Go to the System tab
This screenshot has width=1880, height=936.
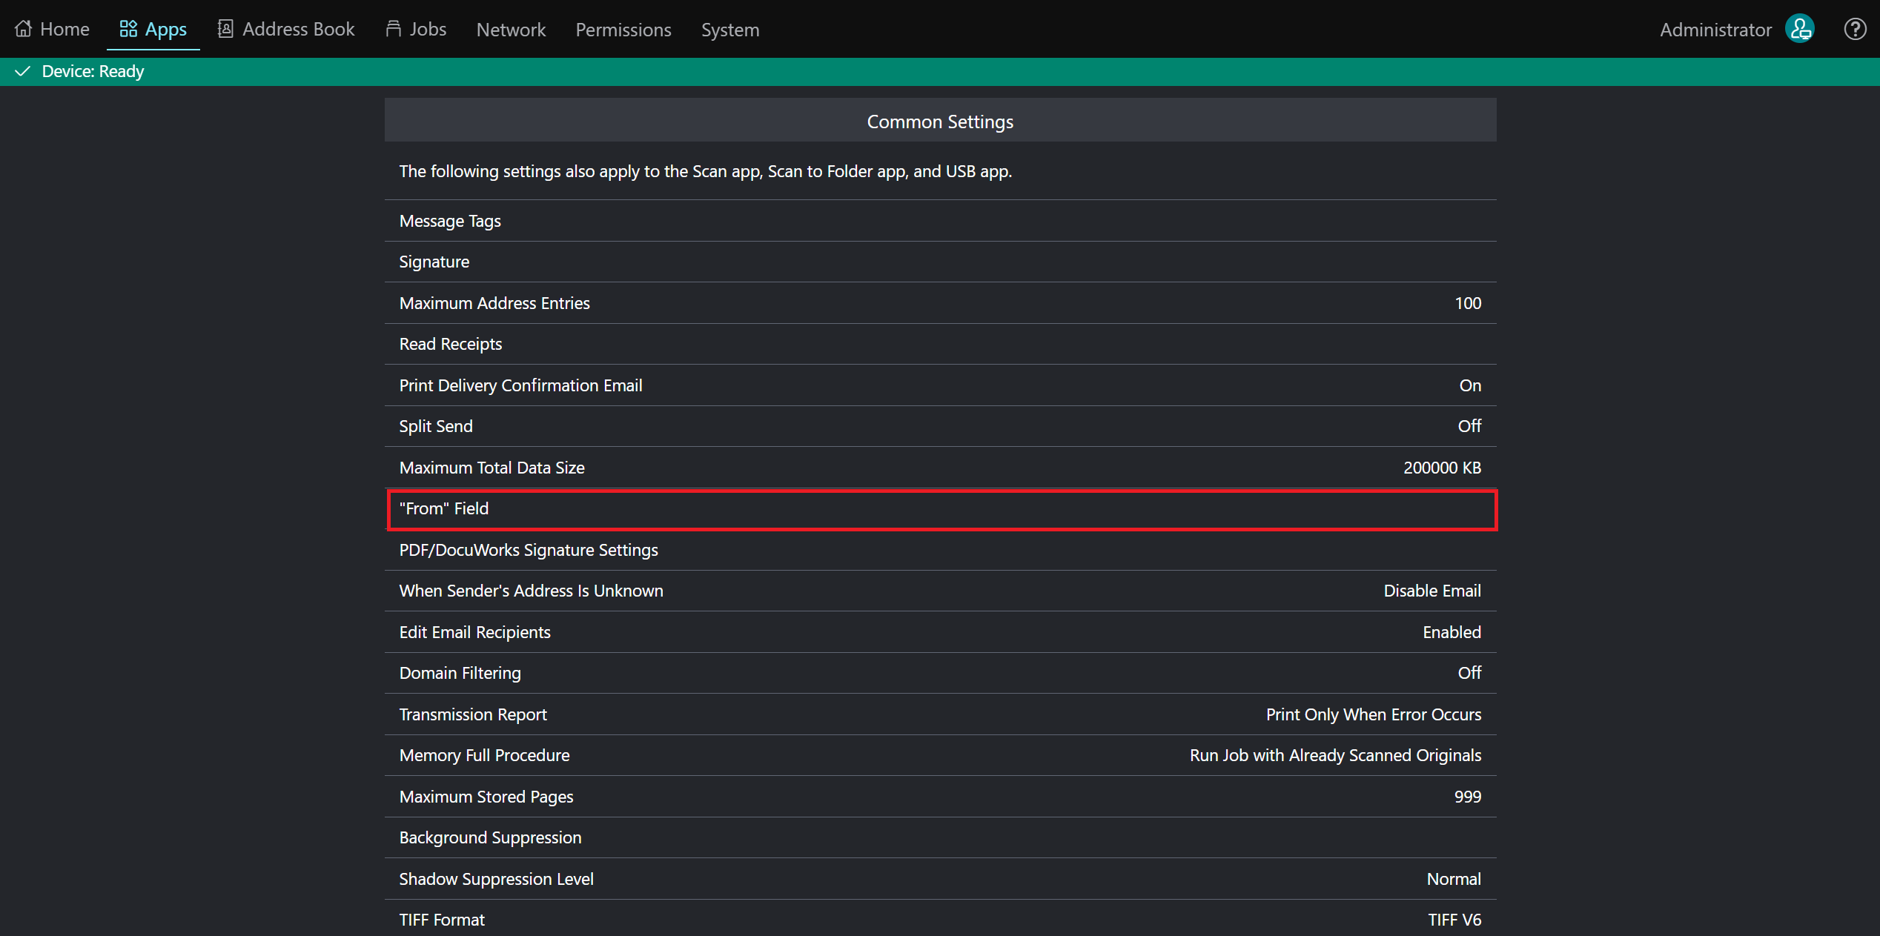tap(730, 30)
